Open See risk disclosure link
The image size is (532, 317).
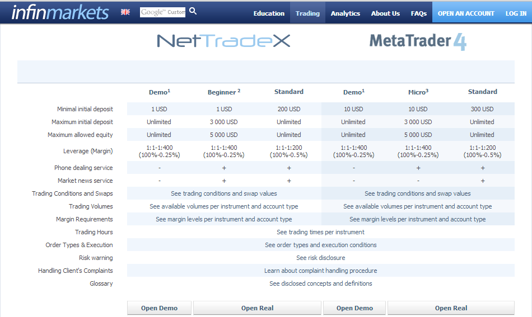click(321, 258)
